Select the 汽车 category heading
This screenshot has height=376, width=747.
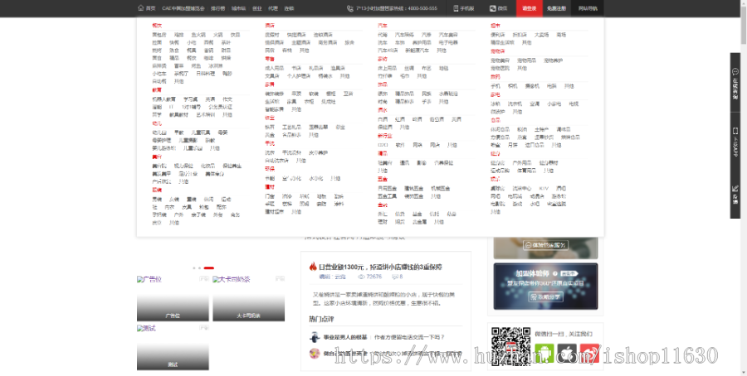383,26
